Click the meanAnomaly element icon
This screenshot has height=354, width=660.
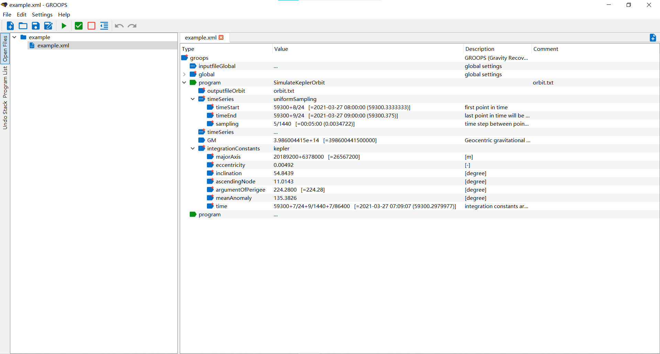[210, 198]
